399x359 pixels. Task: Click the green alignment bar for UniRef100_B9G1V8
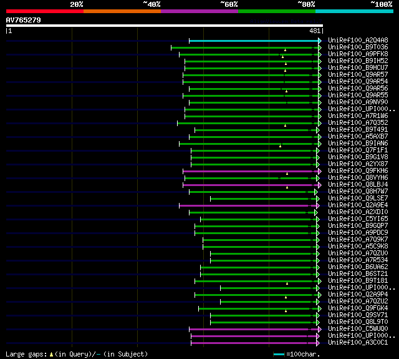(254, 158)
